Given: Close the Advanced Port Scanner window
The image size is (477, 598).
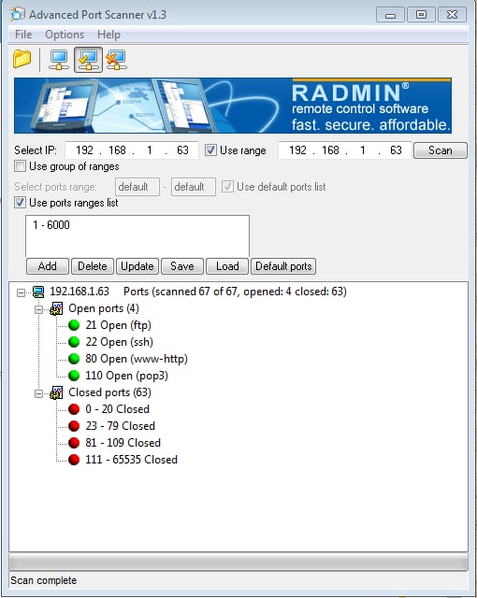Looking at the screenshot, I should [x=452, y=15].
